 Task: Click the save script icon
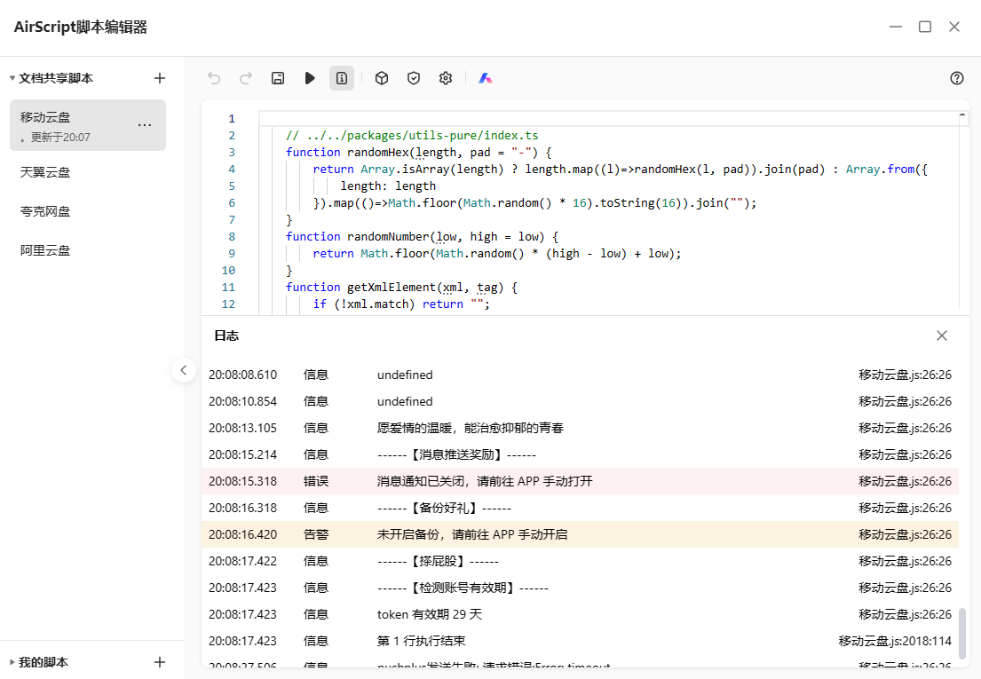[x=277, y=78]
